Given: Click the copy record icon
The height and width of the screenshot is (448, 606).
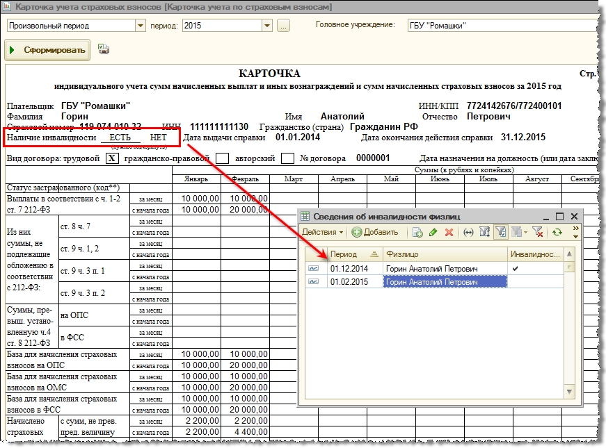Looking at the screenshot, I should (417, 232).
